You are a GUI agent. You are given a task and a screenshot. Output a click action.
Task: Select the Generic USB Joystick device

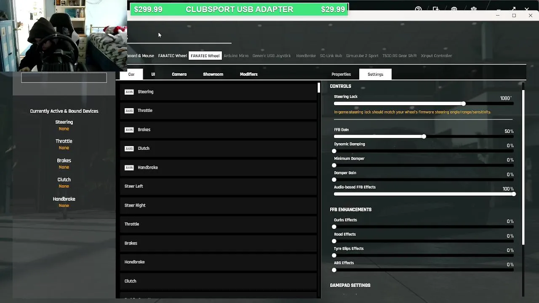click(x=272, y=56)
